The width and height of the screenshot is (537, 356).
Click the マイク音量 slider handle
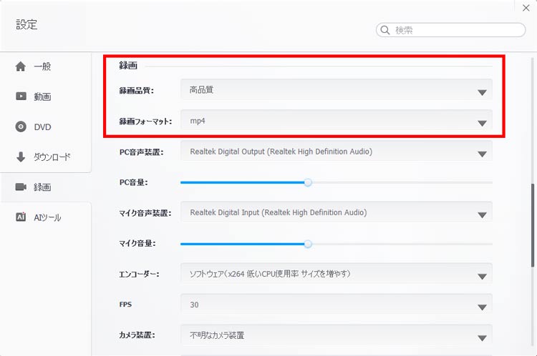[x=308, y=244]
